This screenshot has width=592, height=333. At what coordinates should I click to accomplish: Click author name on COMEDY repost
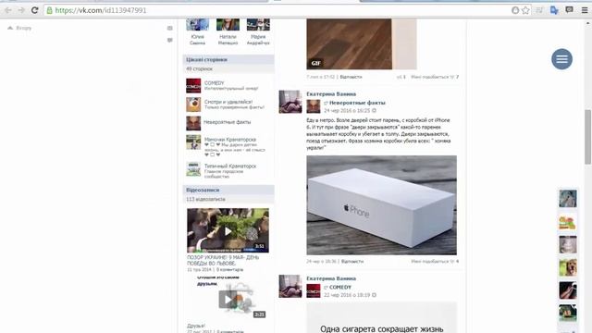331,278
